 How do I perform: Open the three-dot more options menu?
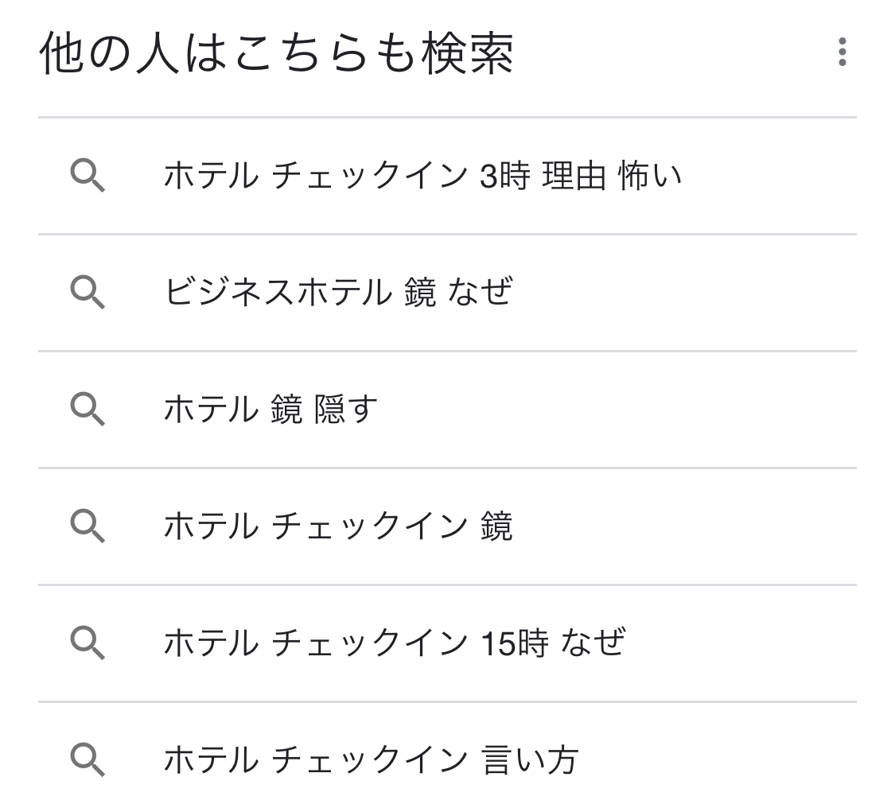pyautogui.click(x=842, y=52)
